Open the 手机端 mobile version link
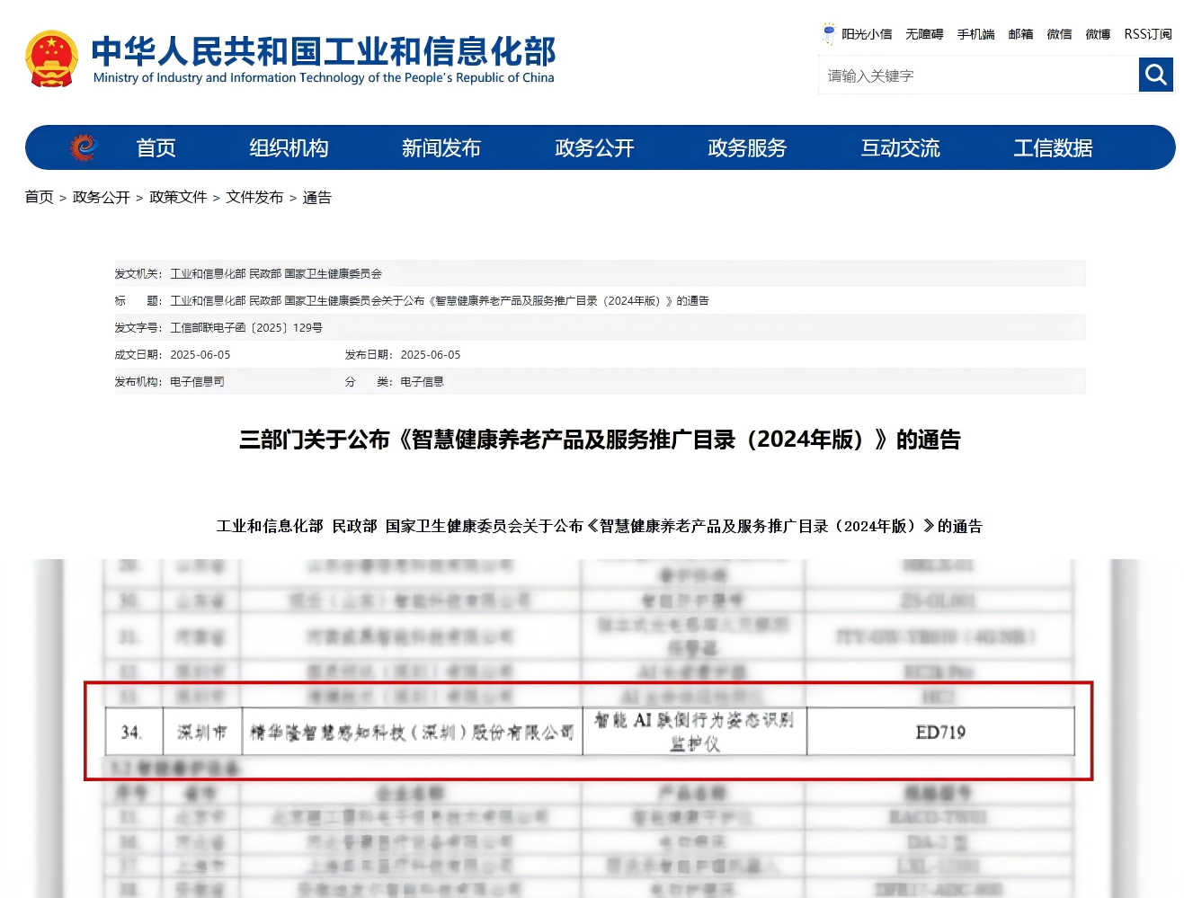The image size is (1184, 898). [975, 34]
